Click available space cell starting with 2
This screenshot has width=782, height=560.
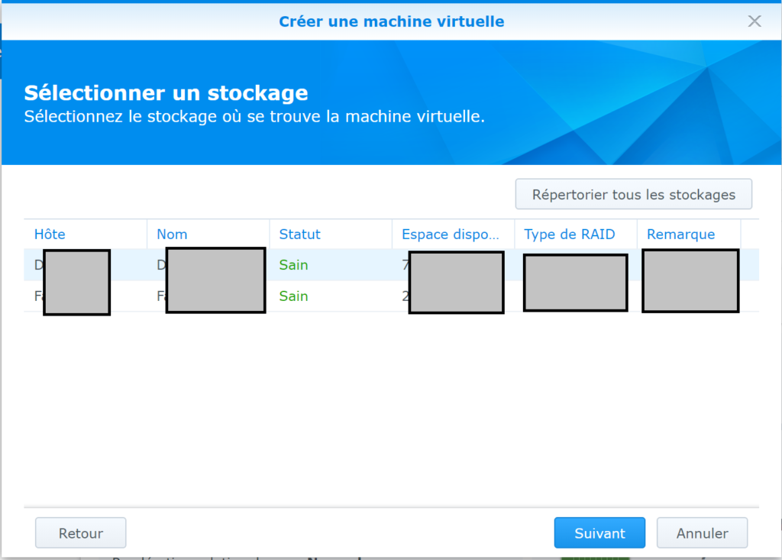point(404,296)
